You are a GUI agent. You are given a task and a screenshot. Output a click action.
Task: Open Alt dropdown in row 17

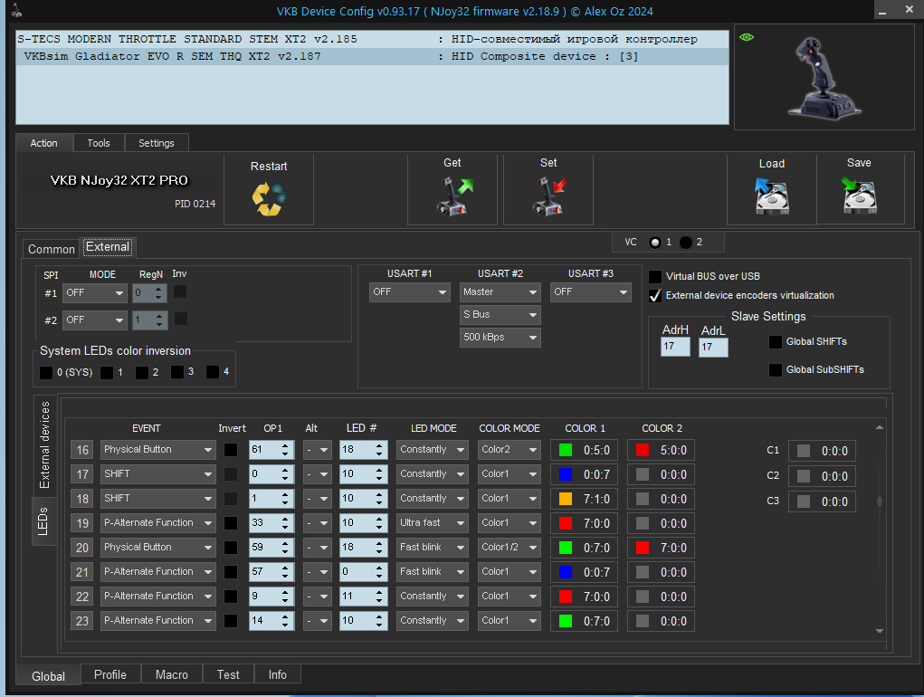317,473
